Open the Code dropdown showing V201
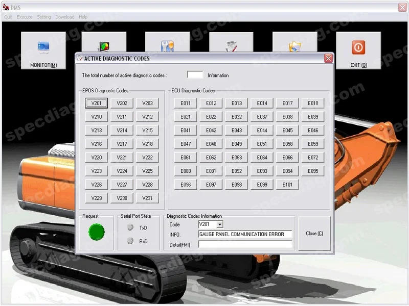Screen dimensions: 409x306 pyautogui.click(x=219, y=224)
